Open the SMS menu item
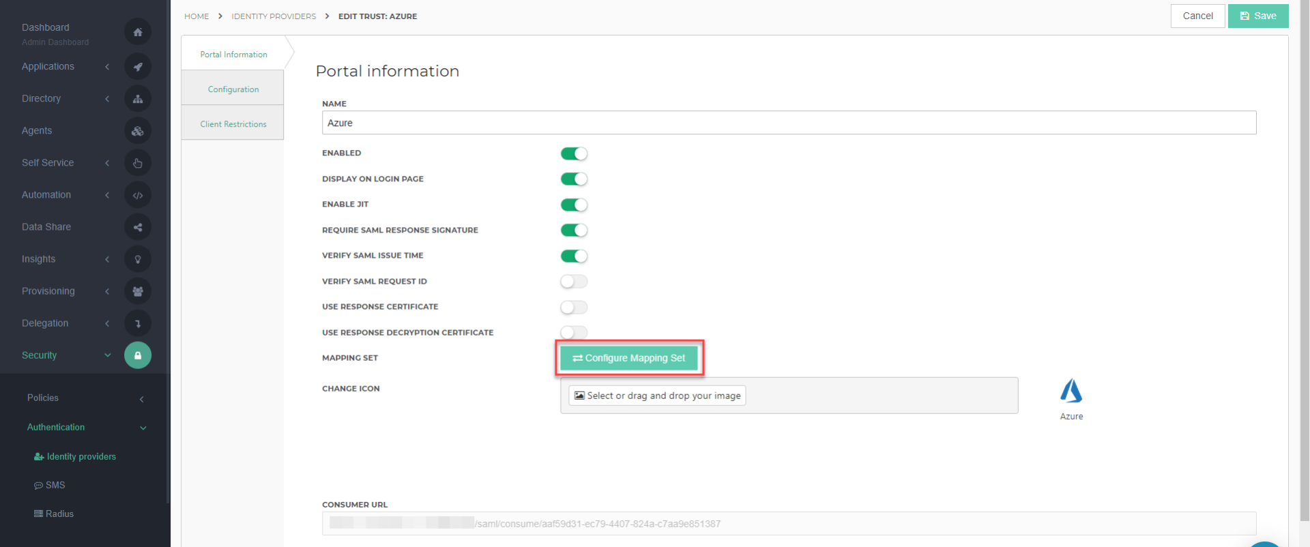The width and height of the screenshot is (1310, 547). [50, 485]
